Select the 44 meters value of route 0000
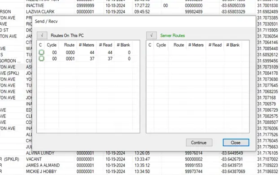 (92, 52)
